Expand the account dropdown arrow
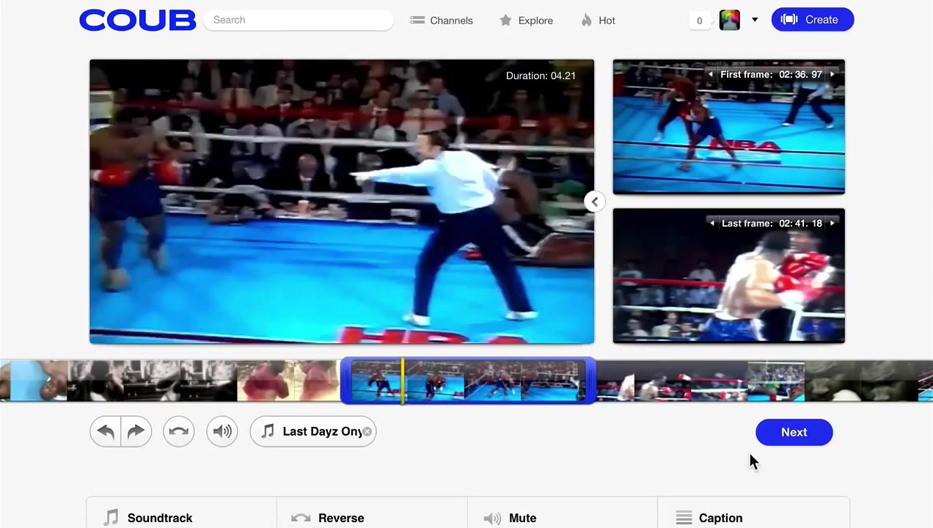 [755, 20]
